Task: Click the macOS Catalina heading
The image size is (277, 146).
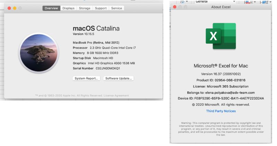Action: coord(96,28)
